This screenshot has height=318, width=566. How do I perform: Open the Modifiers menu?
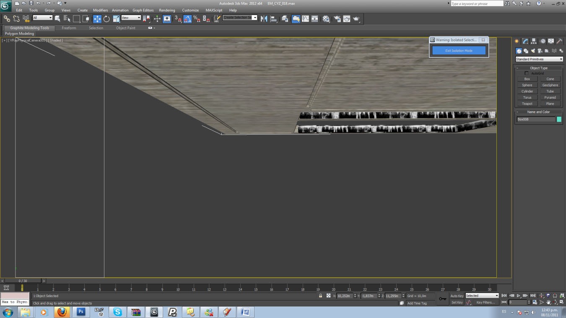coord(100,10)
